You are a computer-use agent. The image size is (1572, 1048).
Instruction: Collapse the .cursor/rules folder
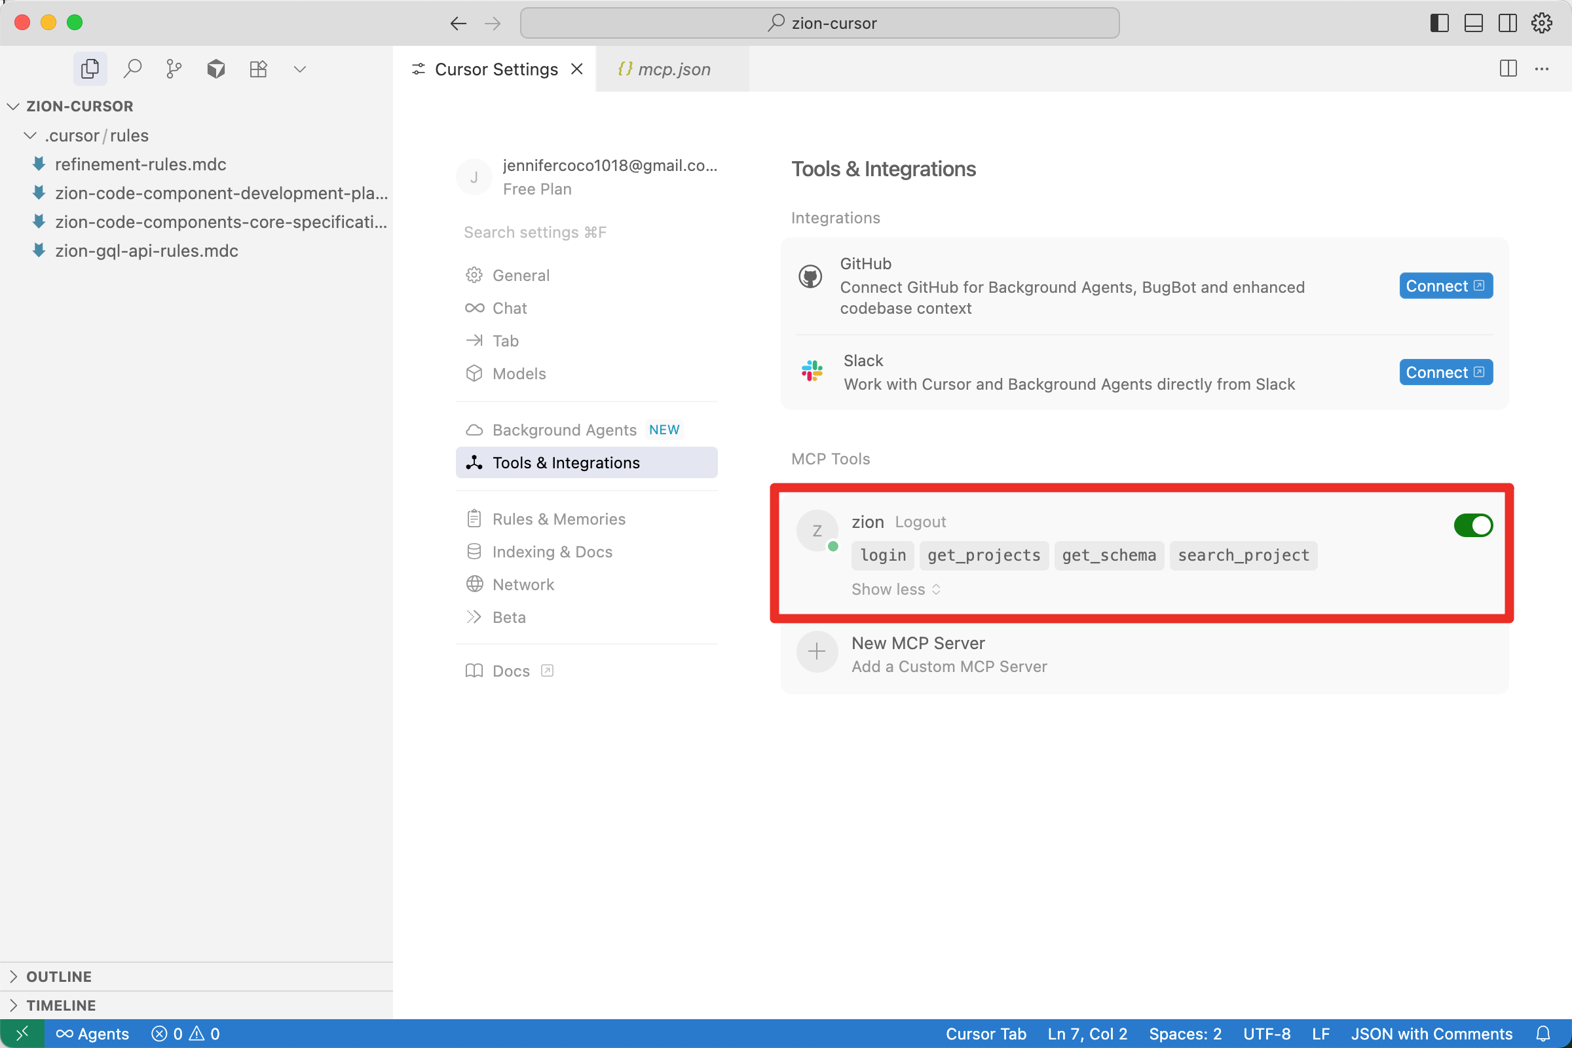tap(196, 136)
